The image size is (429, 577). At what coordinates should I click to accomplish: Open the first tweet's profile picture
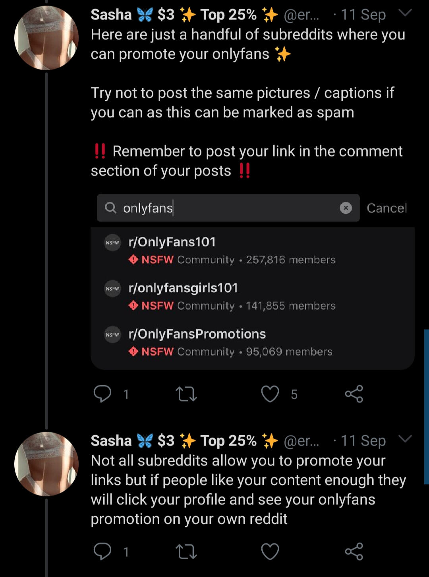pyautogui.click(x=46, y=38)
